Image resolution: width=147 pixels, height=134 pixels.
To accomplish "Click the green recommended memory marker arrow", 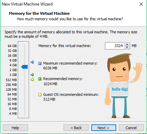I will pyautogui.click(x=32, y=75).
